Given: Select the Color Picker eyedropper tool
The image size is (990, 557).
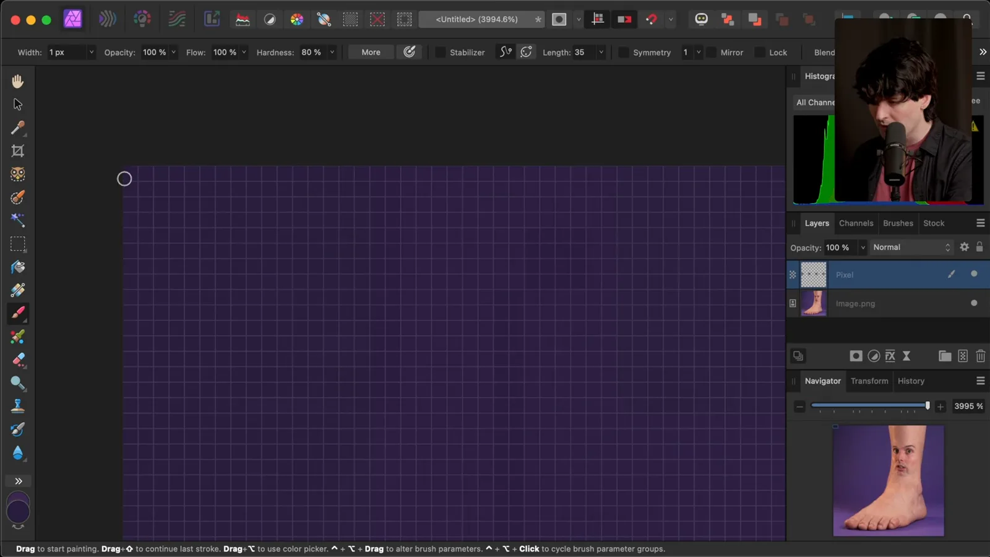Looking at the screenshot, I should [x=17, y=127].
